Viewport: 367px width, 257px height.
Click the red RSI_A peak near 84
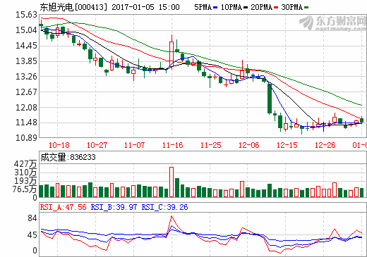click(172, 216)
